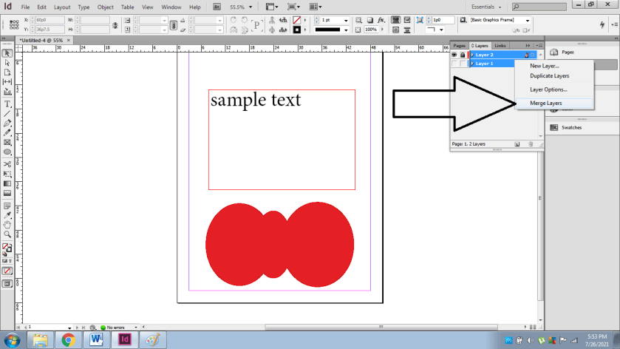
Task: Expand Layer 2 disclosure triangle
Action: [x=472, y=55]
